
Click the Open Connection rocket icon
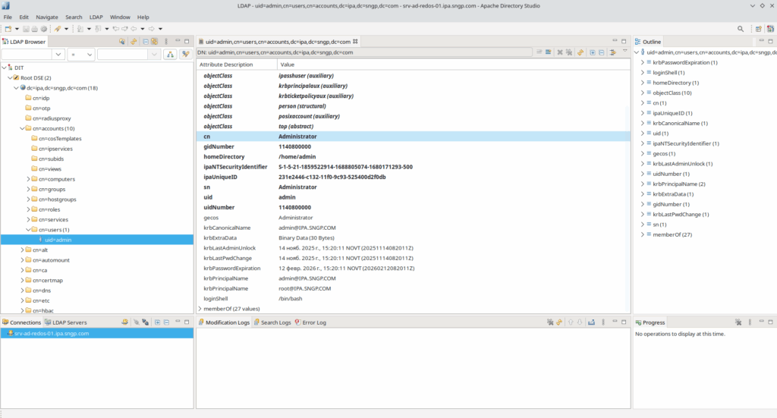click(x=58, y=29)
